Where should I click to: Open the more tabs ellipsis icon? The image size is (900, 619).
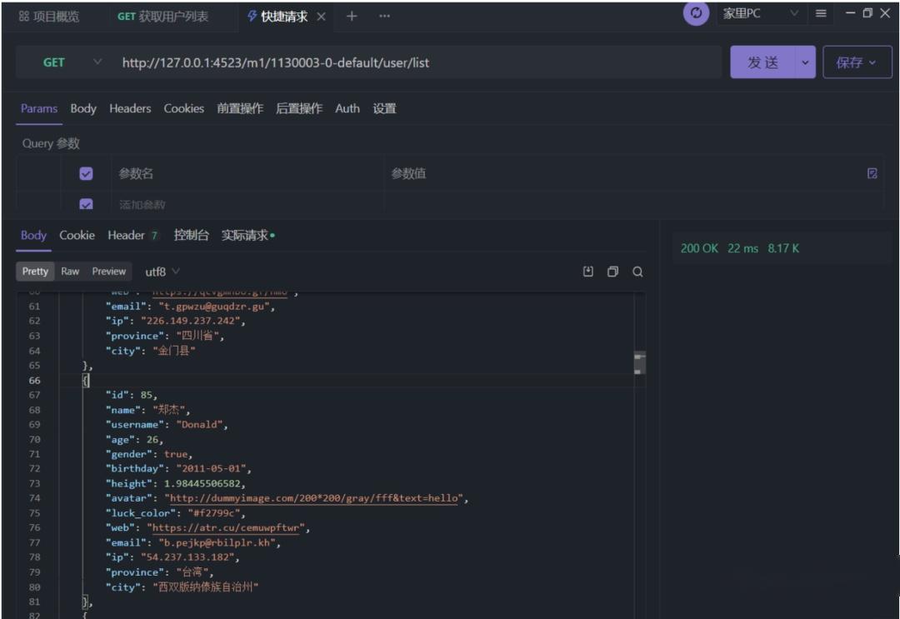384,16
